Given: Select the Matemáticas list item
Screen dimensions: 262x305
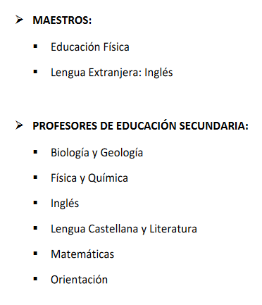Looking at the screenshot, I should pos(82,254).
